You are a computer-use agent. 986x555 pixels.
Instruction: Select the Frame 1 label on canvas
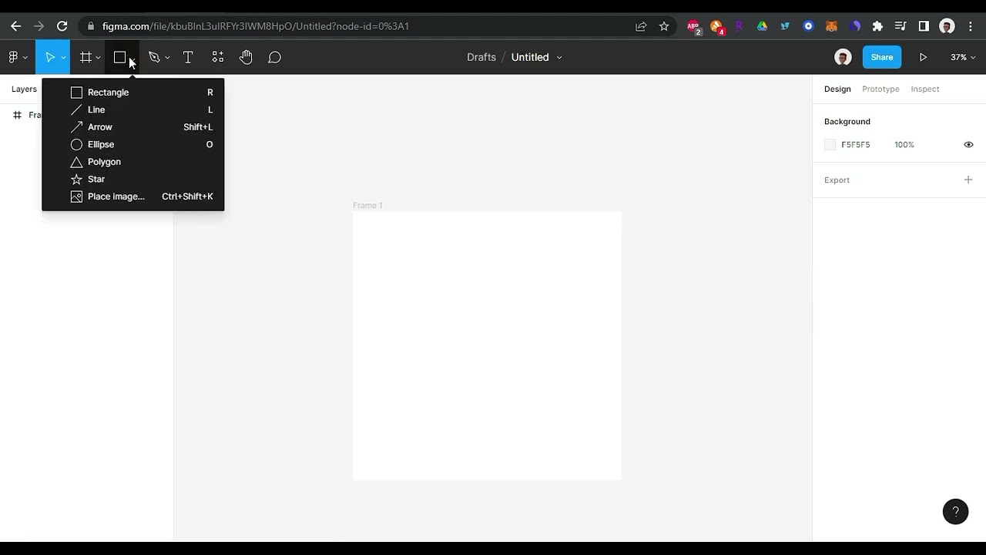[x=367, y=205]
